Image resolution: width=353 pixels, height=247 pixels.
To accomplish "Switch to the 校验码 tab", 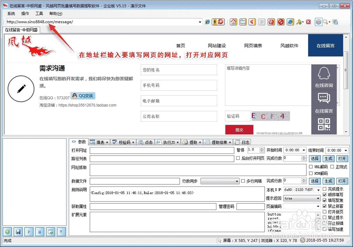I will point(123,142).
